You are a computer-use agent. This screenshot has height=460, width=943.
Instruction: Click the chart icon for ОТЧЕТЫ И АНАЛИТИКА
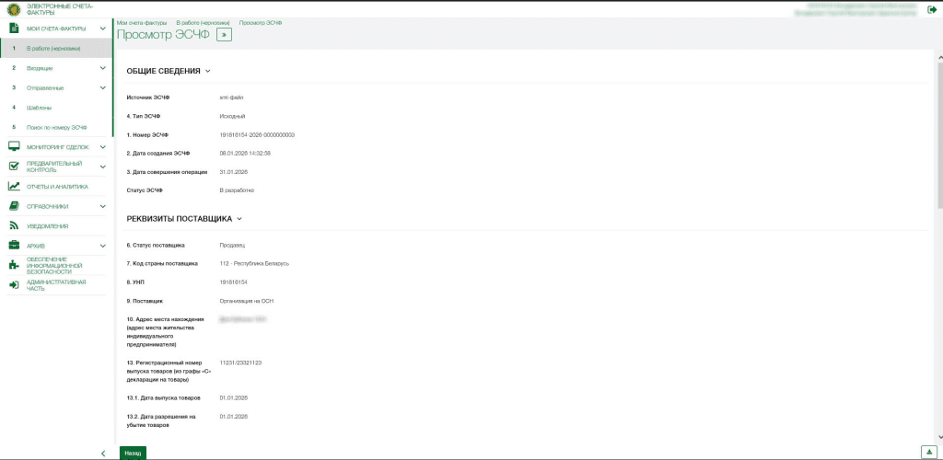pyautogui.click(x=15, y=186)
